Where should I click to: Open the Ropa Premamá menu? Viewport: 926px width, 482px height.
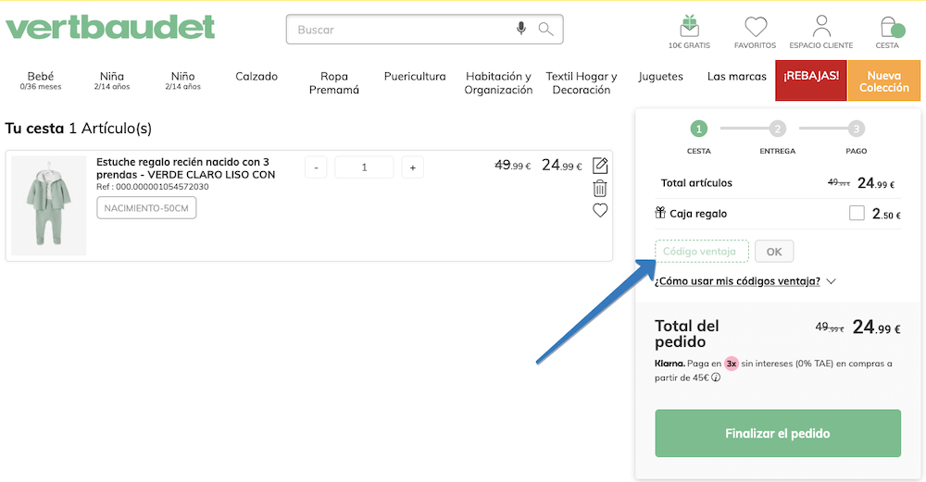click(334, 83)
